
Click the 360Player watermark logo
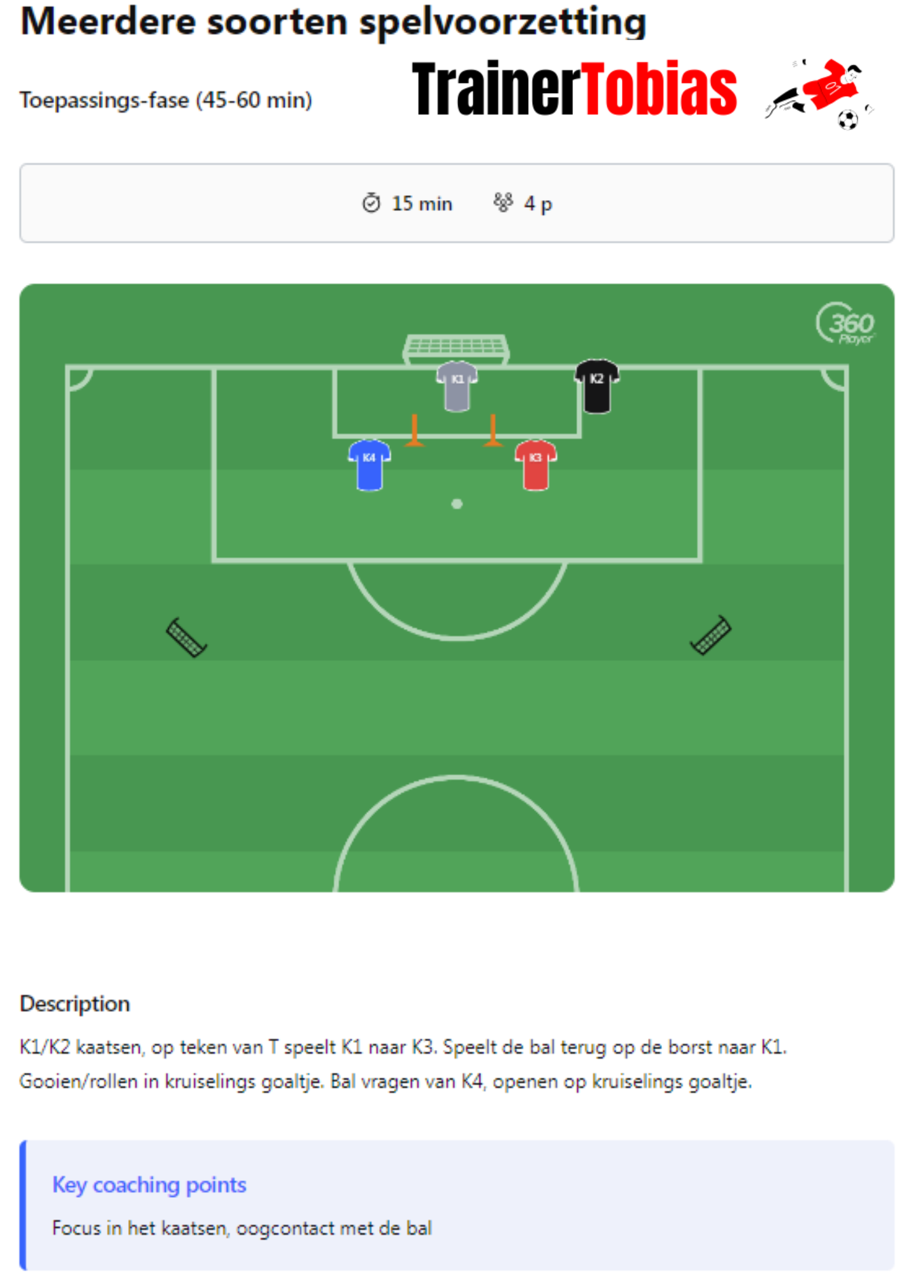coord(846,324)
